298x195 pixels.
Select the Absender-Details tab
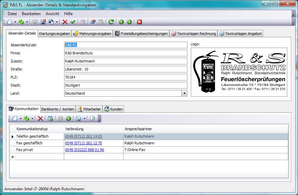tap(22, 33)
